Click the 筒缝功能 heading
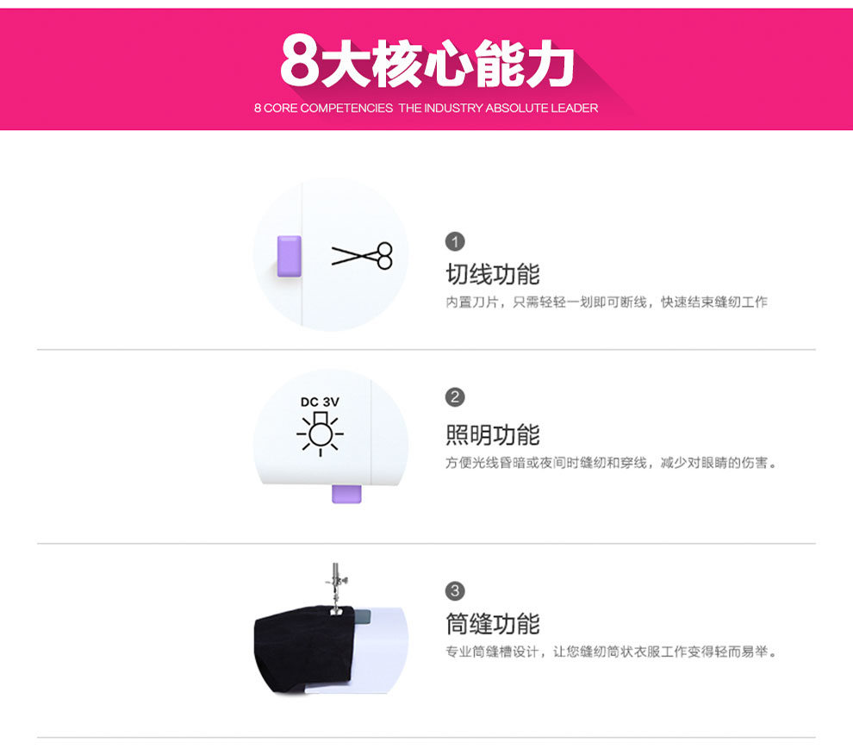 [492, 623]
